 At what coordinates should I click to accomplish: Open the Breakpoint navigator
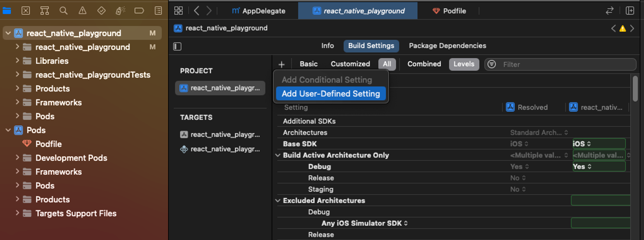[x=139, y=11]
